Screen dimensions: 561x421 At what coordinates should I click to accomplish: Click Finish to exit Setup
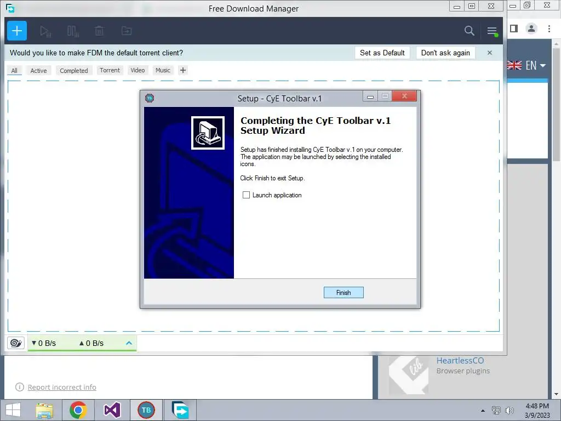point(344,293)
